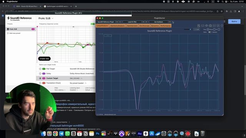246x138 pixels.
Task: Open WhatsApp from the dock
Action: click(68, 134)
